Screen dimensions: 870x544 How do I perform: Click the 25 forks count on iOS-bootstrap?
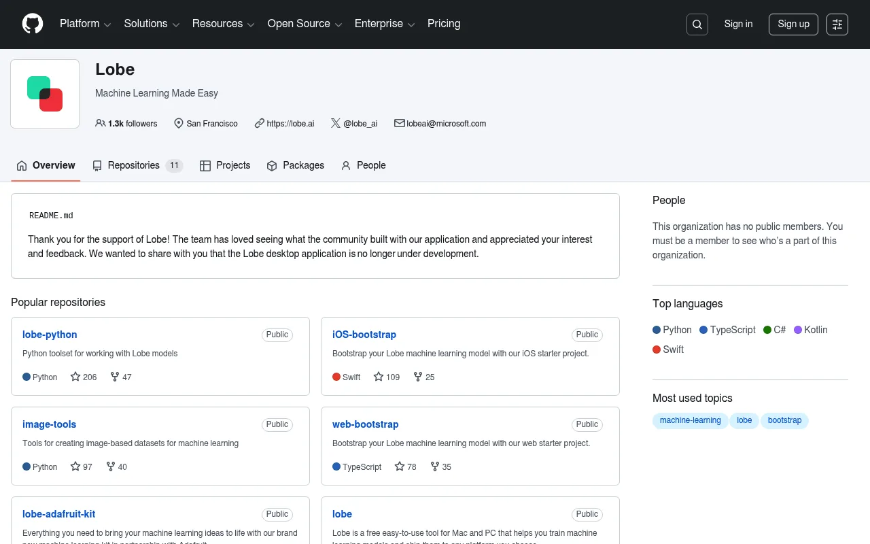pyautogui.click(x=430, y=377)
